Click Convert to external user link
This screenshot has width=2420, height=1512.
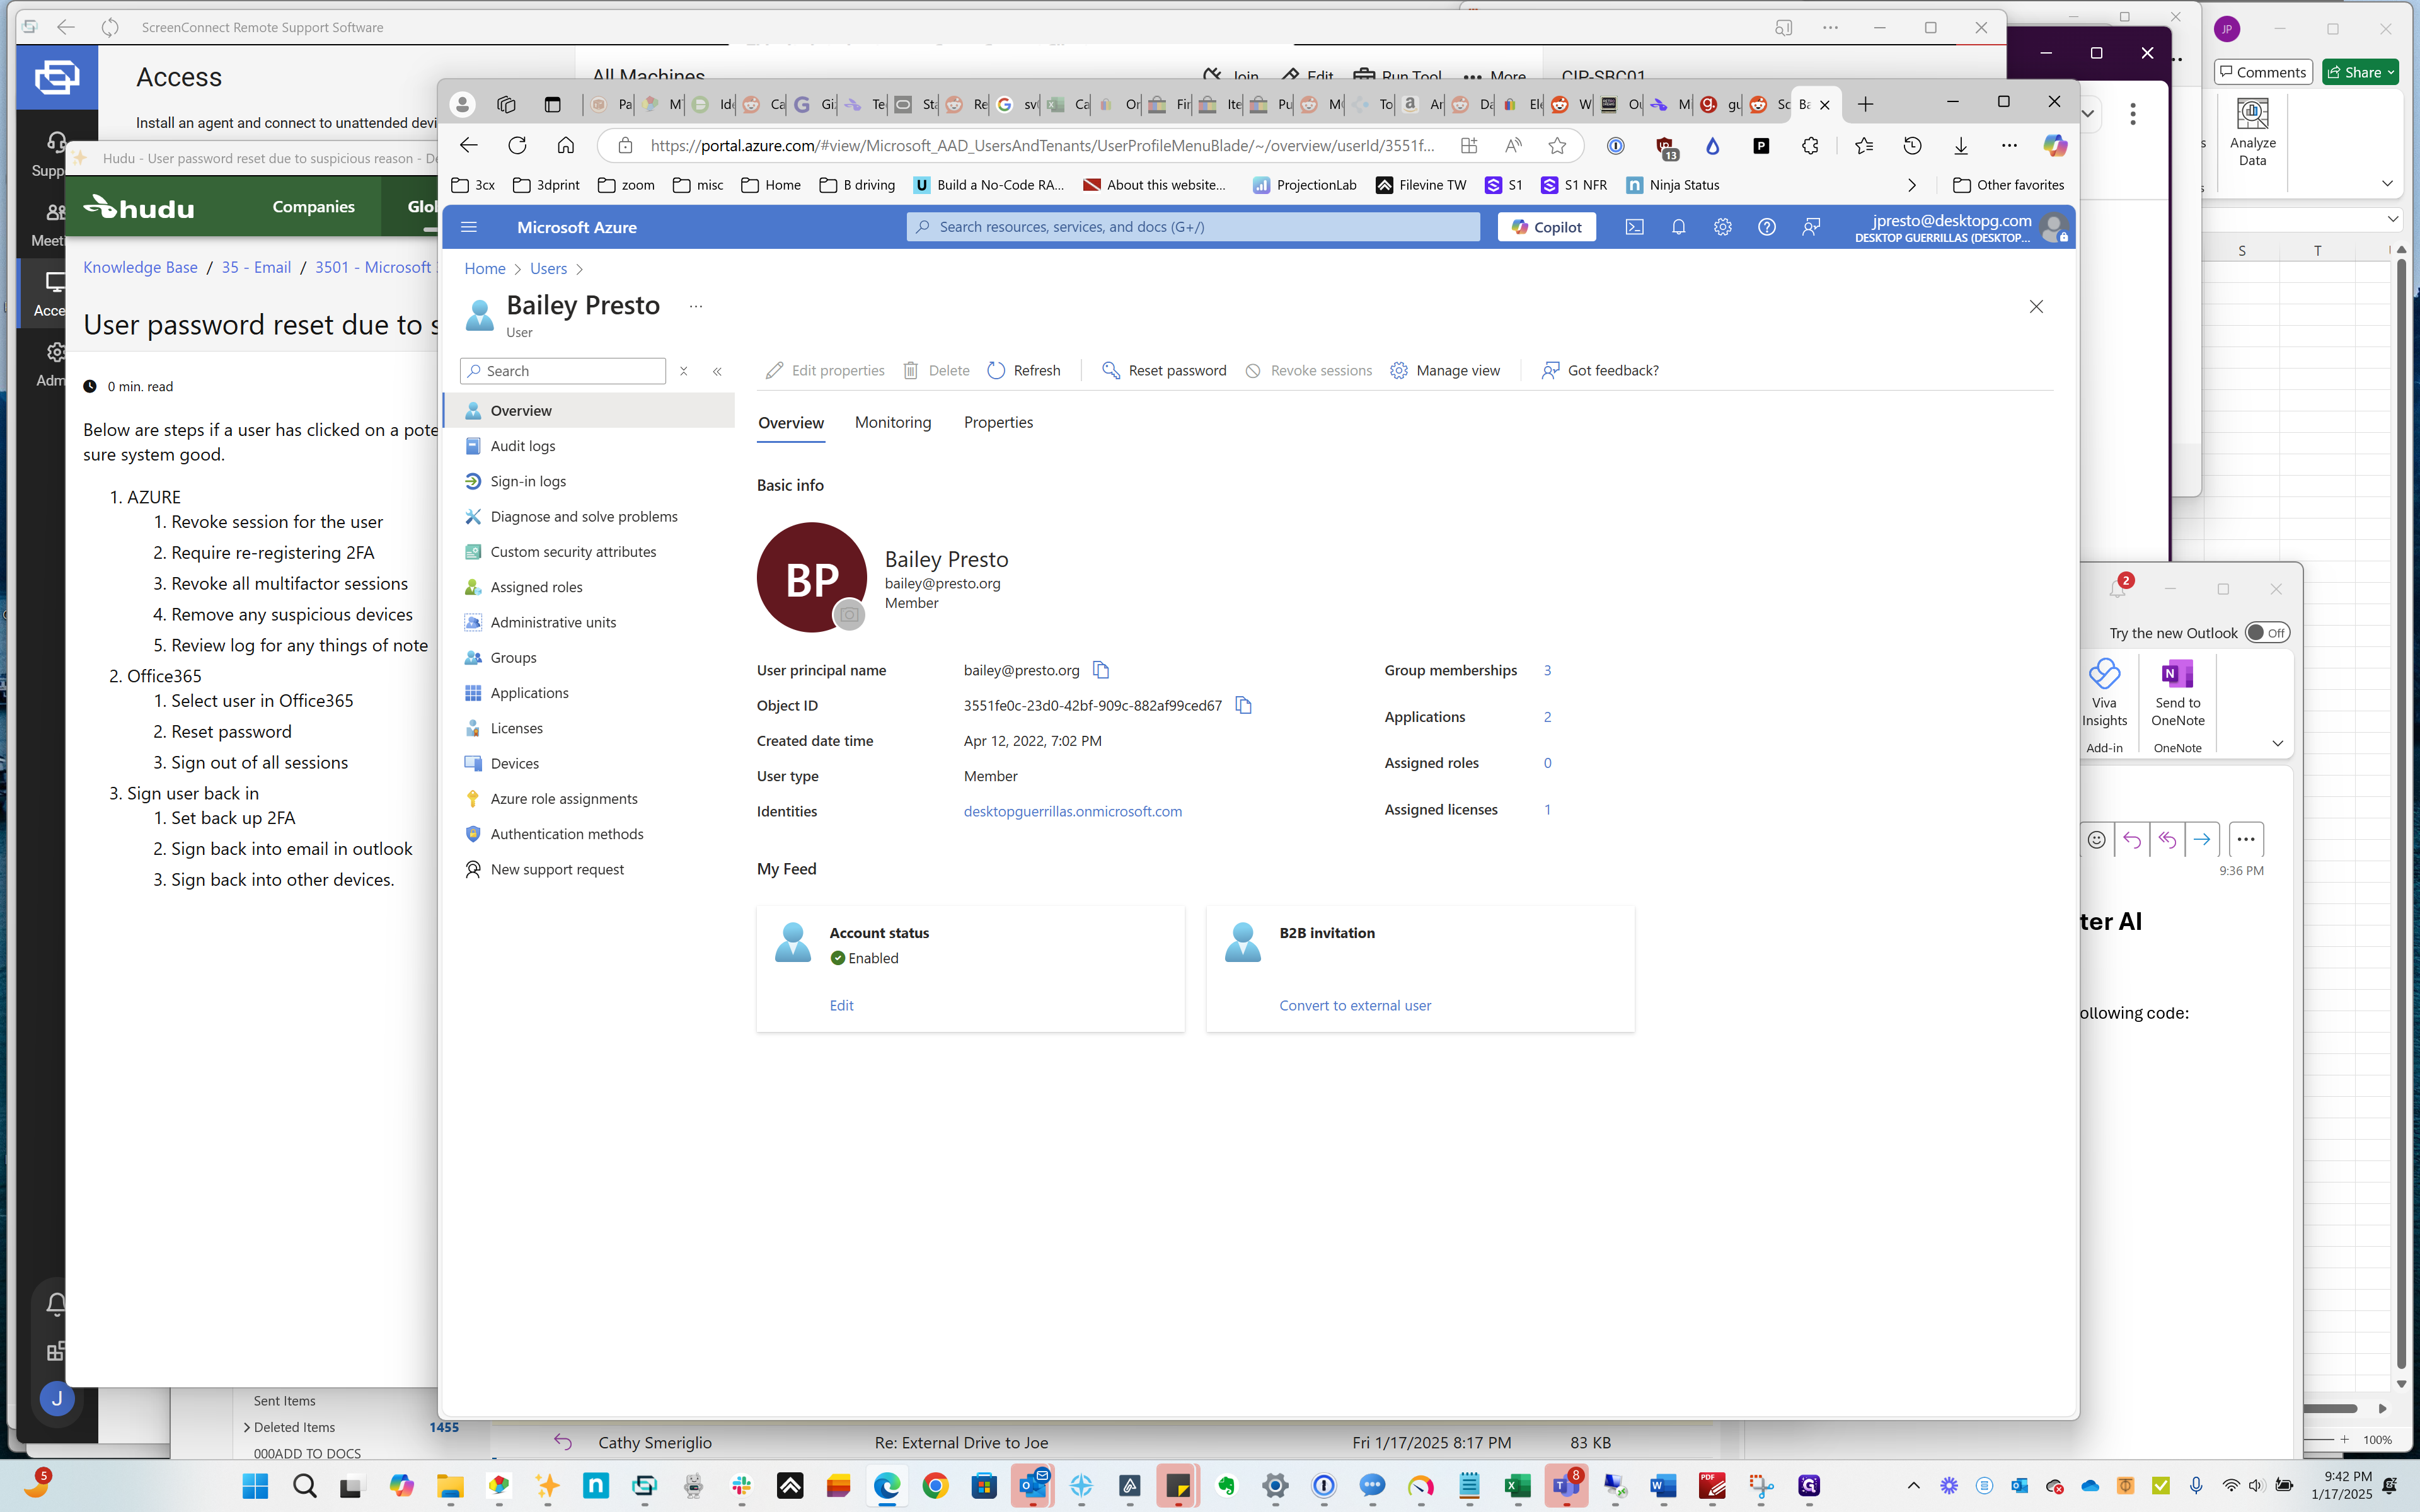[x=1355, y=1005]
